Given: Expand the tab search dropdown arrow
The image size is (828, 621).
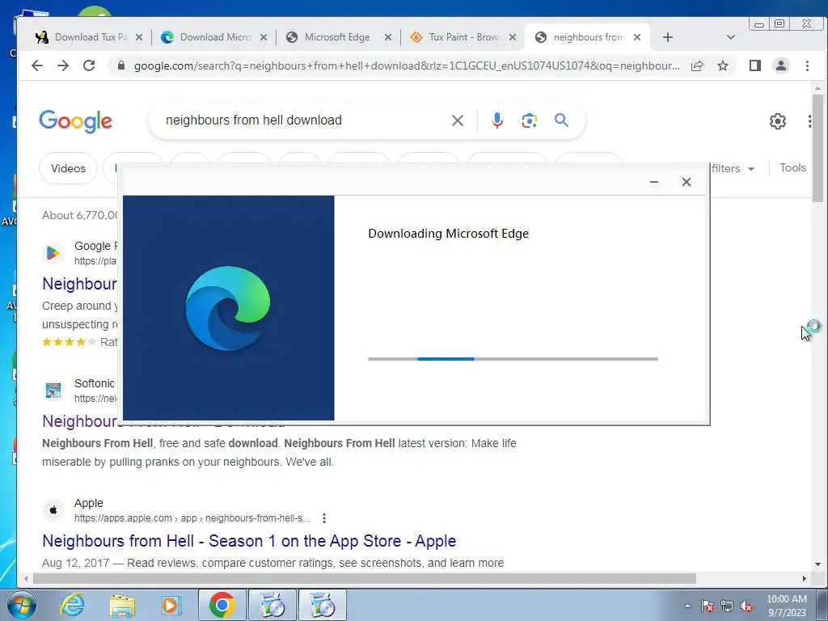Looking at the screenshot, I should pyautogui.click(x=731, y=37).
